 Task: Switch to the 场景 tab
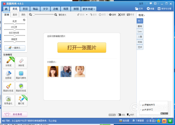(x=66, y=9)
